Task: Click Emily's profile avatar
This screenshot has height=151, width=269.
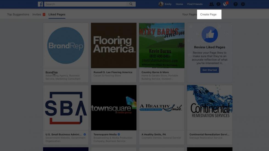Action: [161, 4]
